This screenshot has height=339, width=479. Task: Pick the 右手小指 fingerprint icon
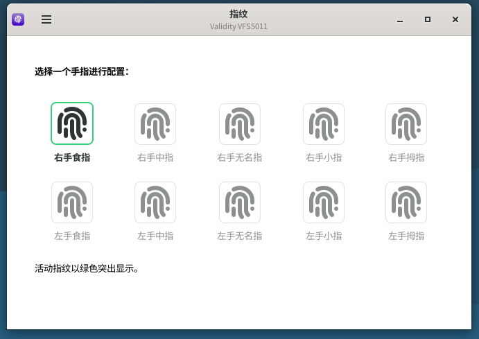point(324,123)
